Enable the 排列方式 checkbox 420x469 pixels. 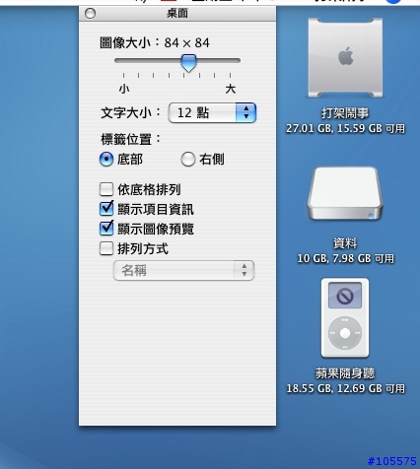106,248
